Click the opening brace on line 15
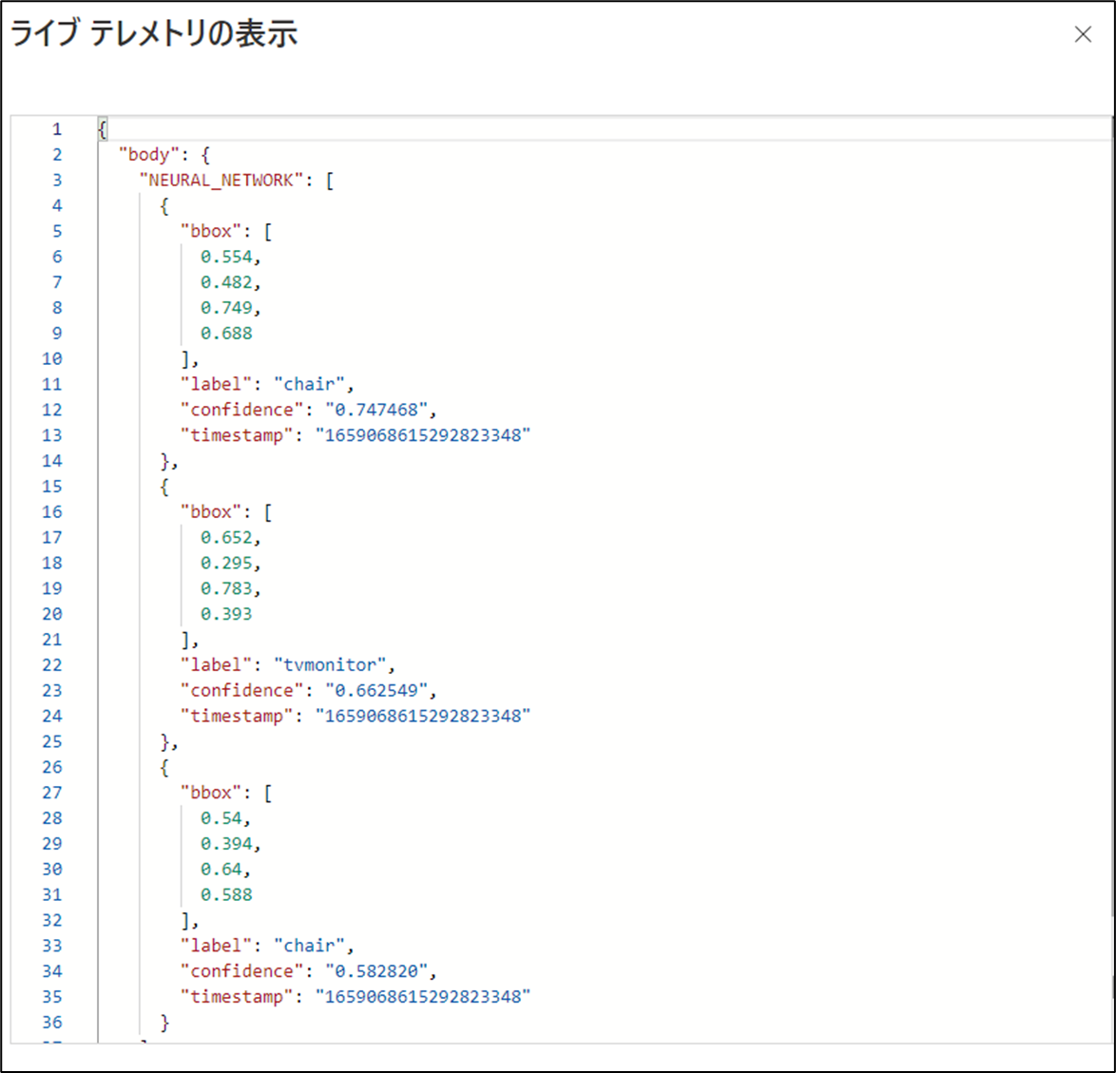The width and height of the screenshot is (1116, 1073). tap(164, 488)
